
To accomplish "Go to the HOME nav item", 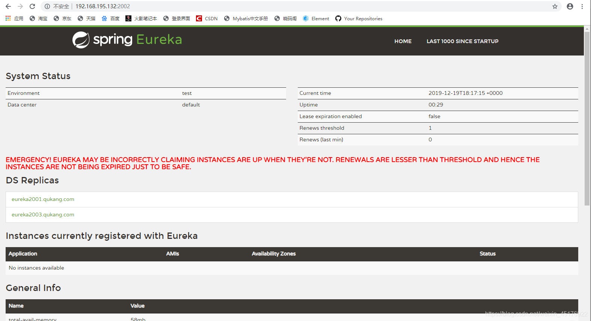I will (403, 41).
